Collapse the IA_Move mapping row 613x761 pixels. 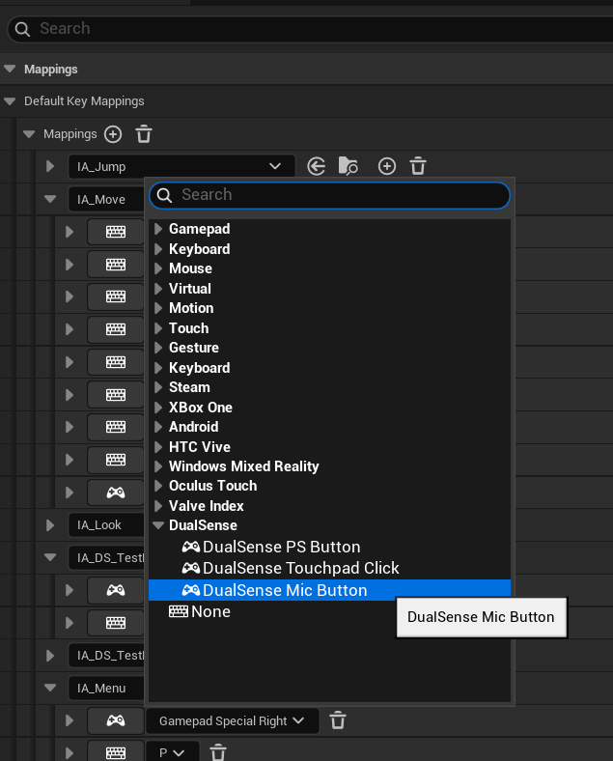(50, 199)
